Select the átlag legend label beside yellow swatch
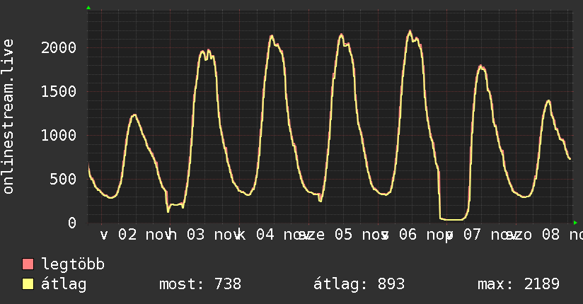The height and width of the screenshot is (304, 583). [x=64, y=284]
